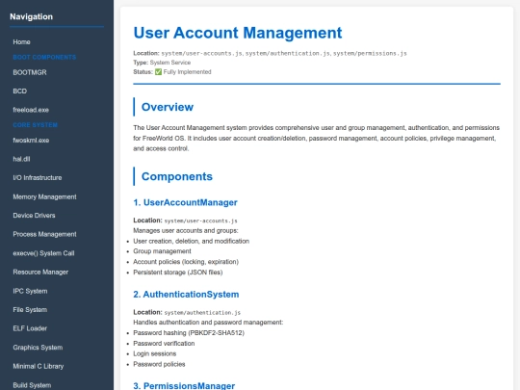Screen dimensions: 520x390
Task: Open the Home navigation link
Action: tap(21, 42)
